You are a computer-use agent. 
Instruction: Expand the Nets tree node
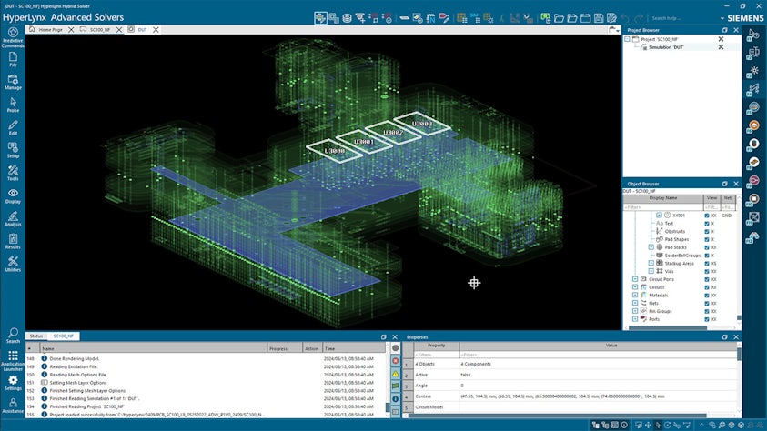[x=635, y=303]
